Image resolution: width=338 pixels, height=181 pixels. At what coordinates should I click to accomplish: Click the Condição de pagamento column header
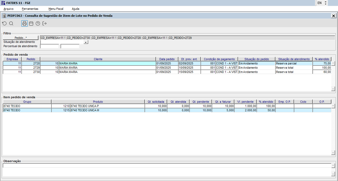tap(219, 59)
